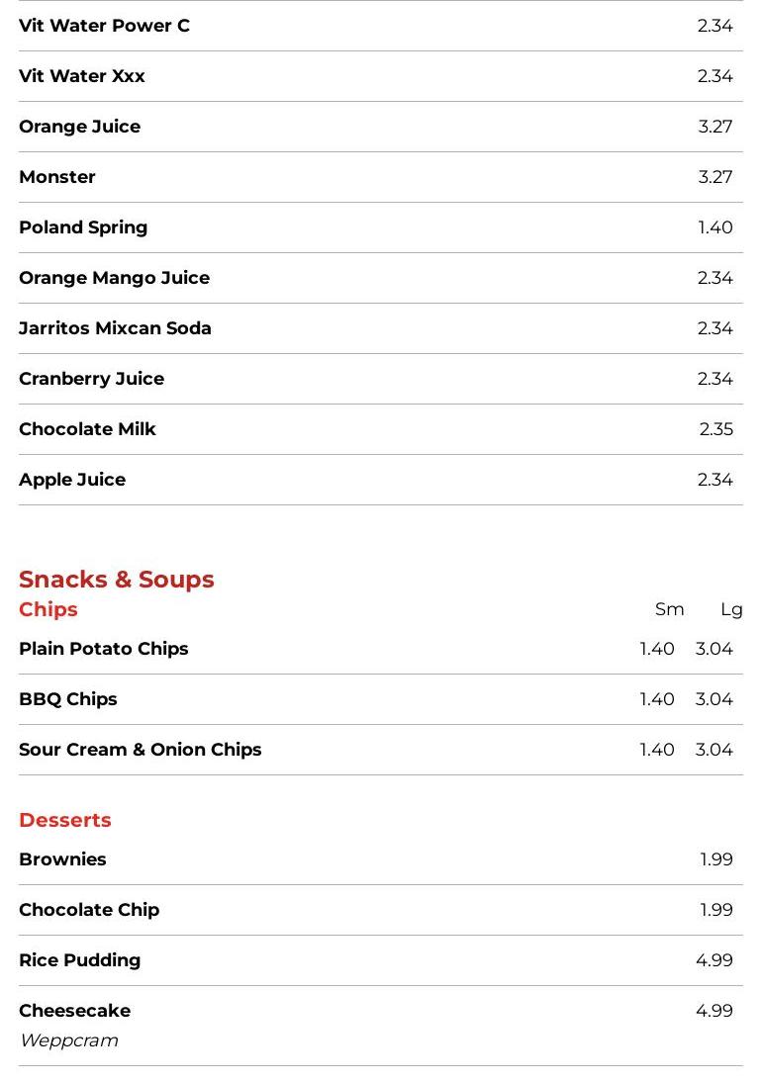Click the Poland Spring item

pyautogui.click(x=381, y=227)
